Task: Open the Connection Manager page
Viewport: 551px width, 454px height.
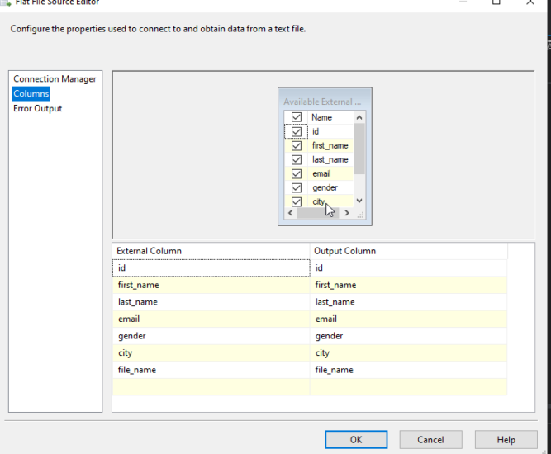Action: pyautogui.click(x=55, y=79)
